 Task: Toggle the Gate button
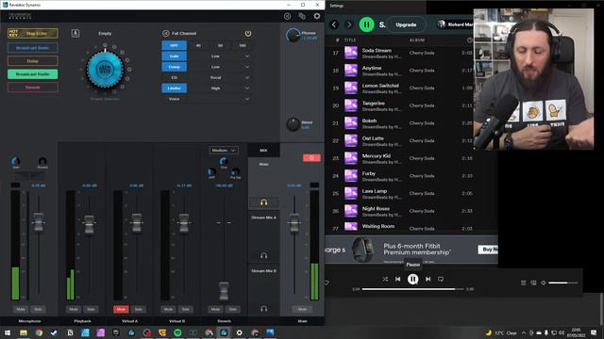pos(174,56)
